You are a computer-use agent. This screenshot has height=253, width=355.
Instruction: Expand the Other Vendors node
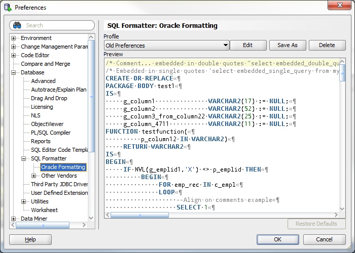click(x=34, y=176)
